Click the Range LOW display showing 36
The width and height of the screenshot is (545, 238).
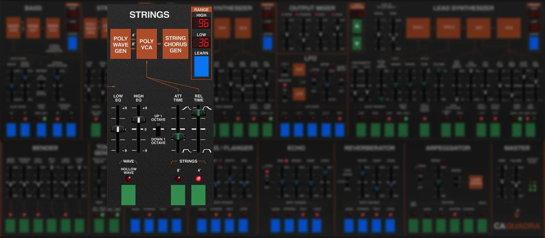coord(201,43)
